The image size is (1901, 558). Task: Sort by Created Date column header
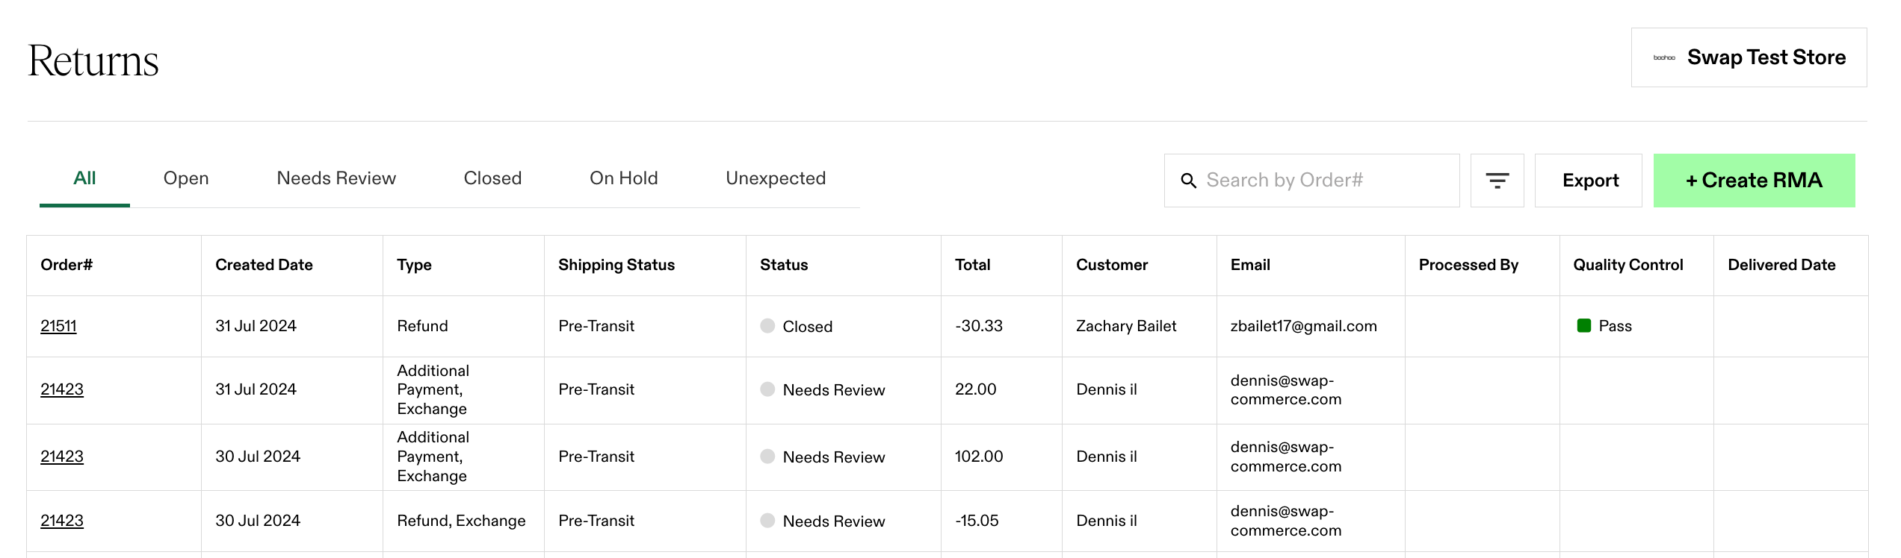coord(264,265)
